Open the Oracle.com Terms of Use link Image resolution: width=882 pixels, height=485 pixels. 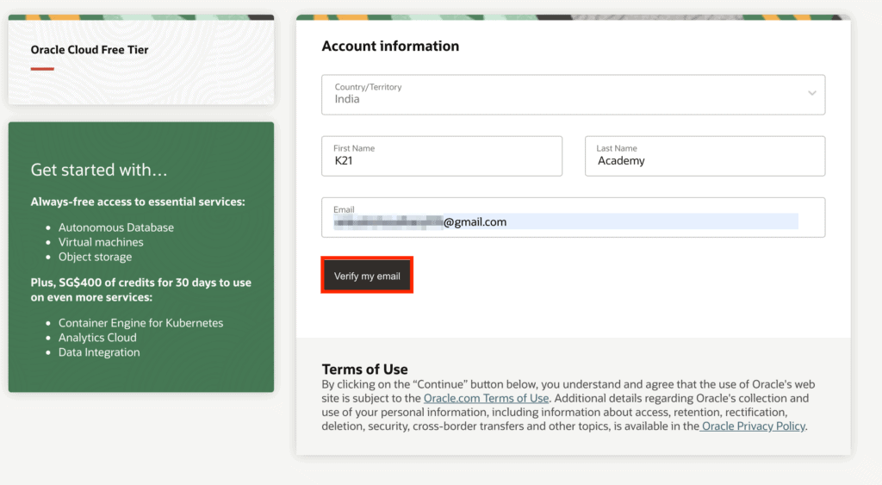coord(486,398)
